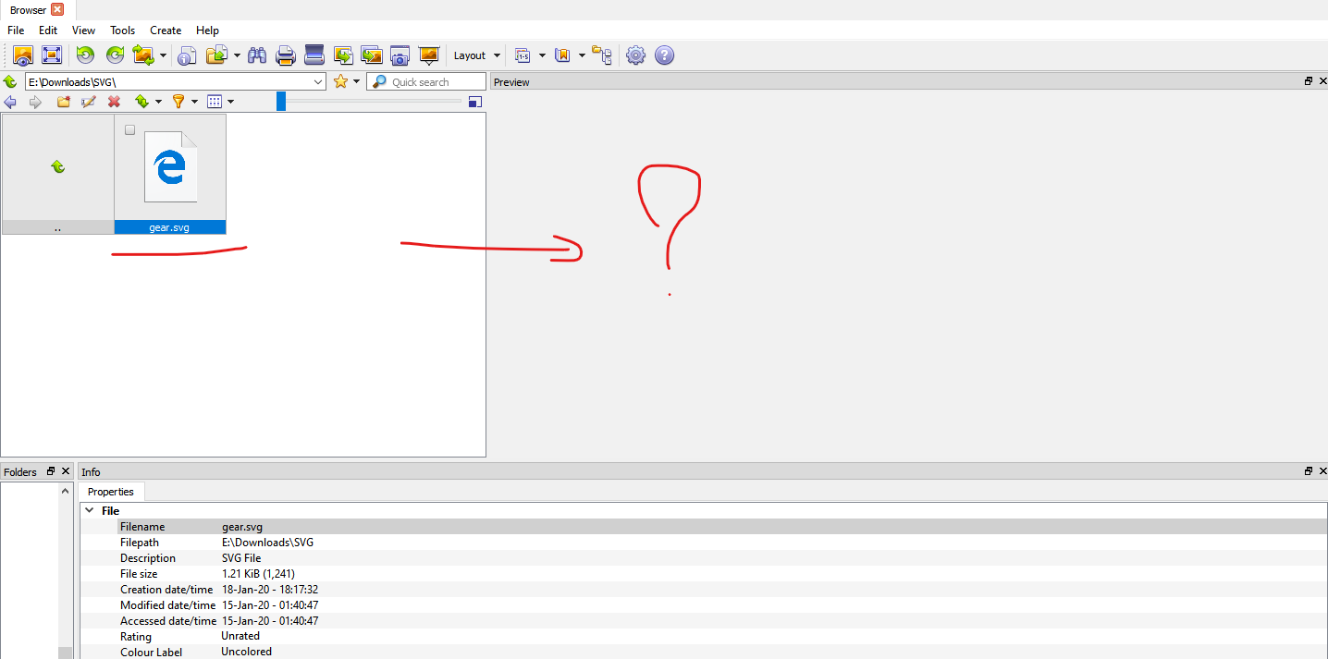Screen dimensions: 1328x659
Task: Go to parent folder green arrow
Action: coord(10,82)
